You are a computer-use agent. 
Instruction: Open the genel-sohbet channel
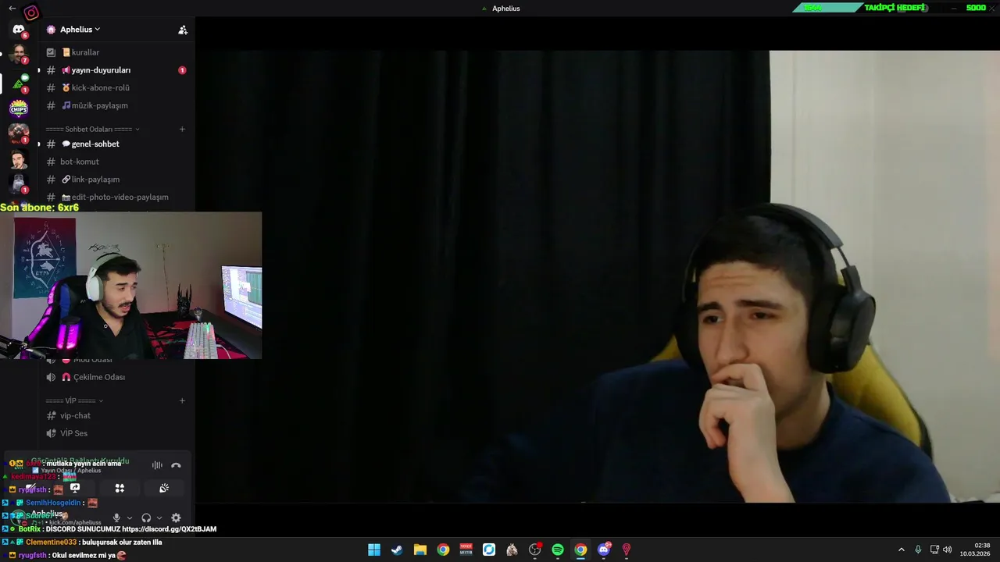117,144
